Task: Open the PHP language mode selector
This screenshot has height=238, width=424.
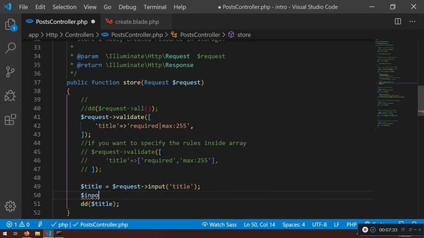Action: pos(352,225)
